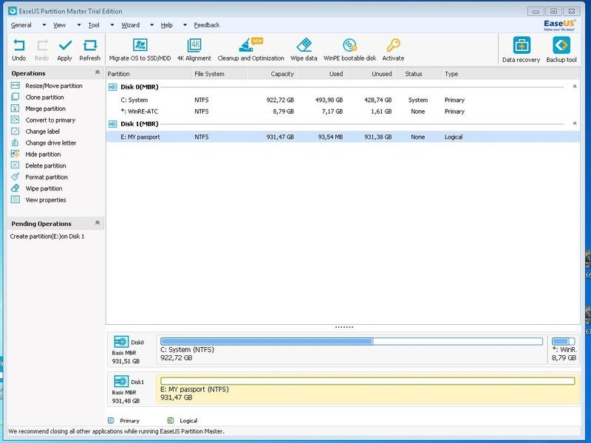
Task: Choose Merge partition operation
Action: 46,109
